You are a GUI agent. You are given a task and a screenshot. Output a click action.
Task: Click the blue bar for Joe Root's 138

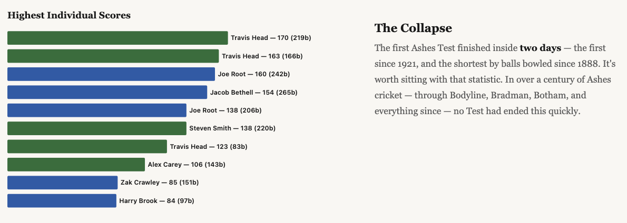point(97,110)
